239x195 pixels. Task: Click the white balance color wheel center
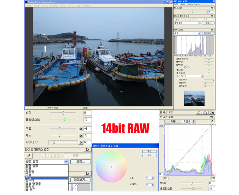point(111,166)
